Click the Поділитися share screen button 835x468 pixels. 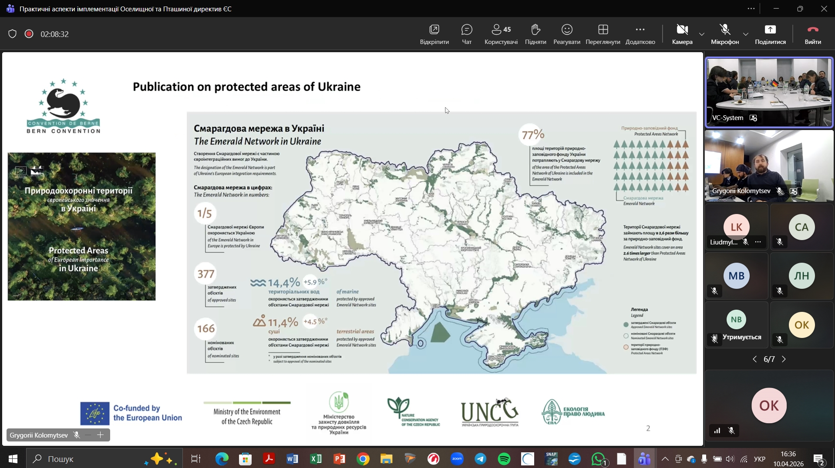[770, 34]
